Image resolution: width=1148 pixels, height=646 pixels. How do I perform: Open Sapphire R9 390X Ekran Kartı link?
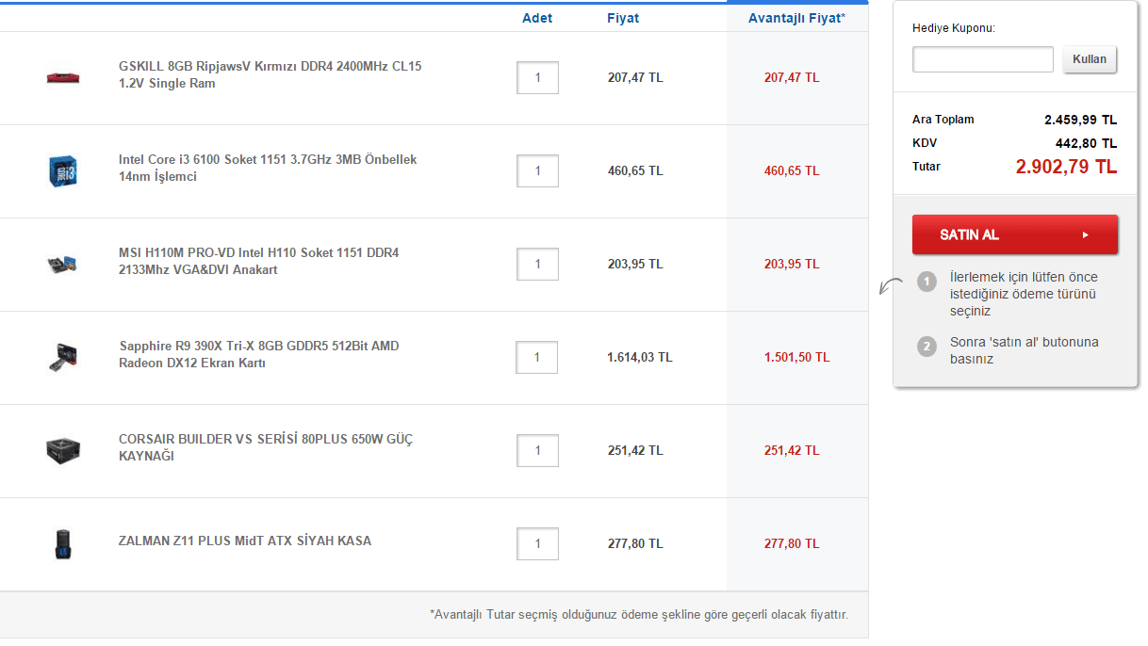tap(258, 355)
